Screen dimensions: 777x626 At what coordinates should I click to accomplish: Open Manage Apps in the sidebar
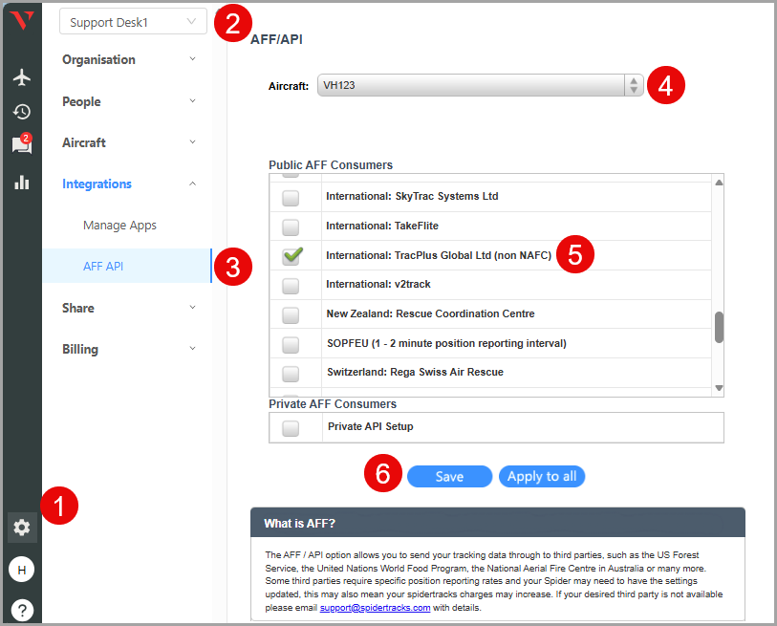(x=119, y=226)
